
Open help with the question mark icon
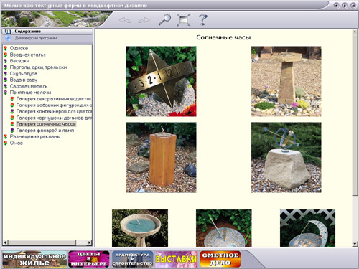coord(203,19)
